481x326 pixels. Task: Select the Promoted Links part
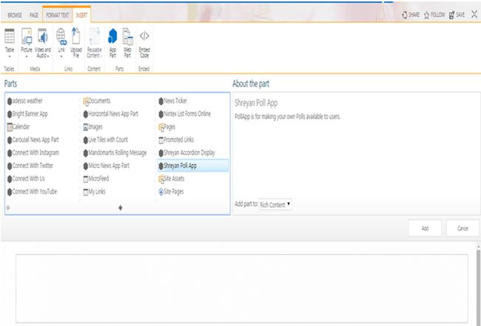[x=176, y=140]
